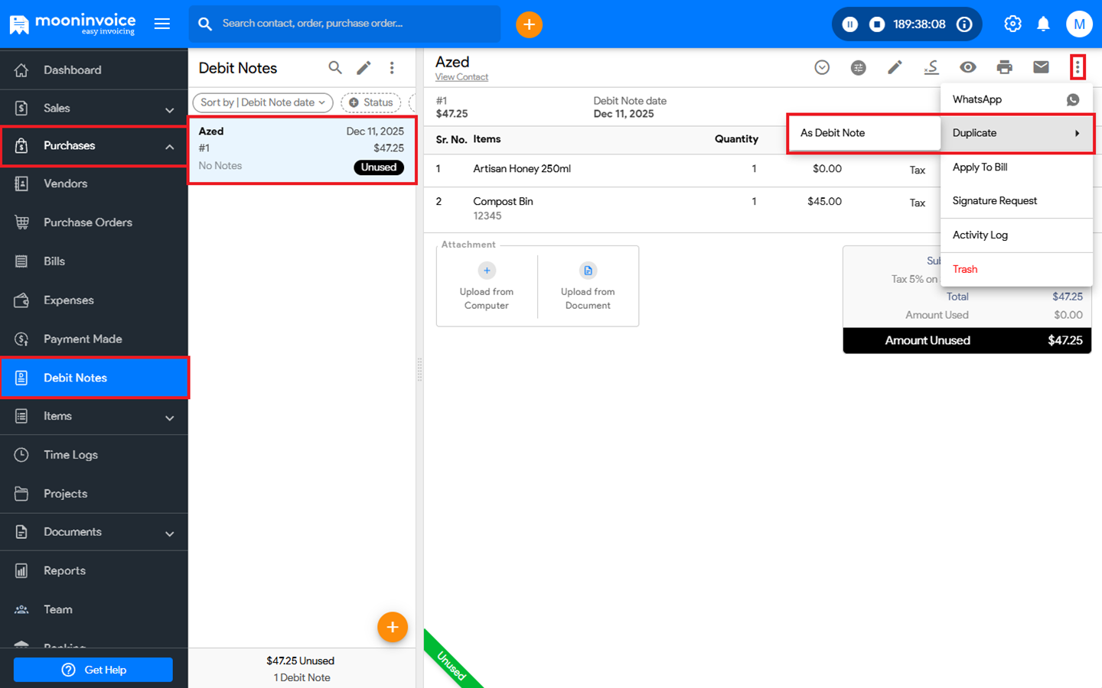Viewport: 1102px width, 688px height.
Task: Click the search icon in Debit Notes list
Action: (335, 68)
